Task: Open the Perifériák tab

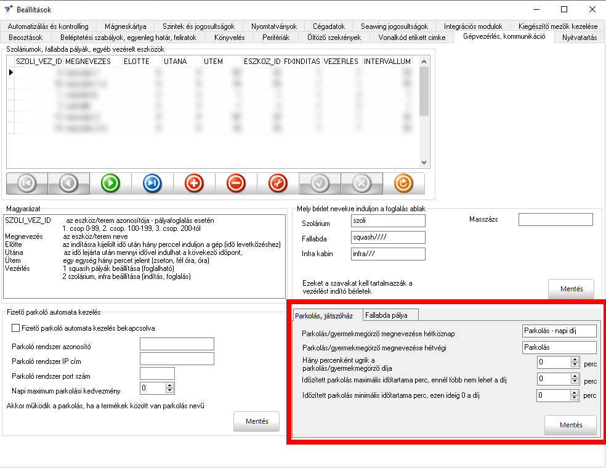Action: (276, 38)
